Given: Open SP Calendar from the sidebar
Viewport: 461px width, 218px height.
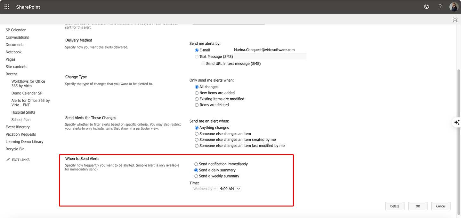Looking at the screenshot, I should tap(15, 30).
